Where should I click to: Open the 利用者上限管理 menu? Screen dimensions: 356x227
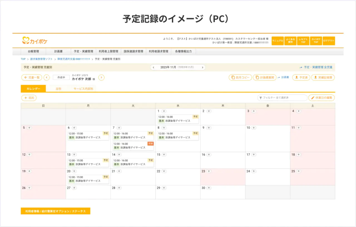[x=108, y=51]
